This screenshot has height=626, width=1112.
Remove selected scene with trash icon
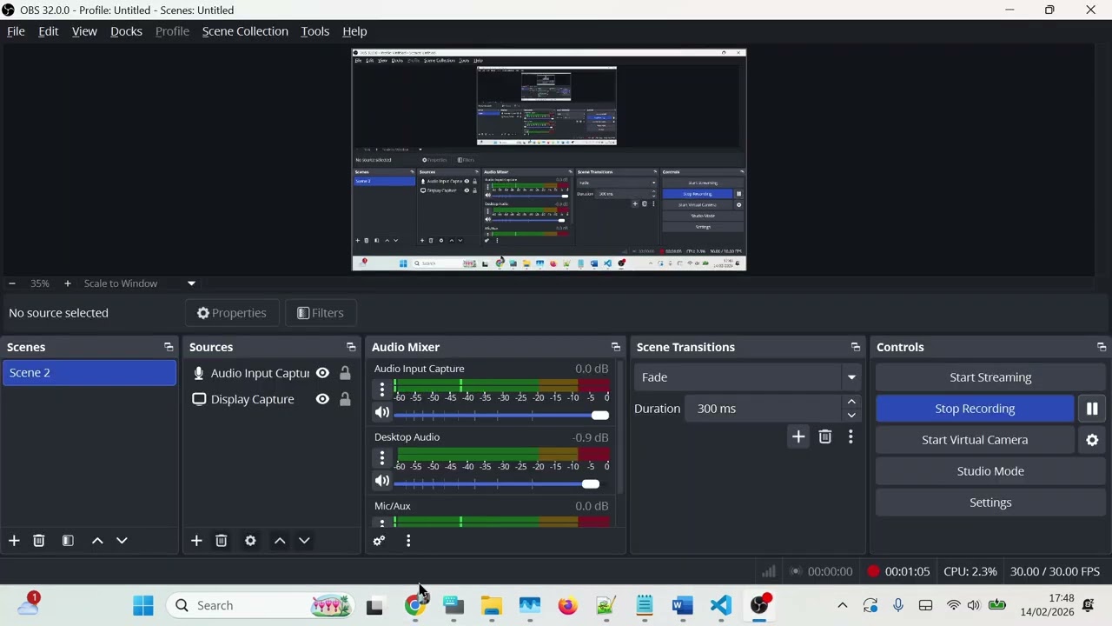point(39,541)
